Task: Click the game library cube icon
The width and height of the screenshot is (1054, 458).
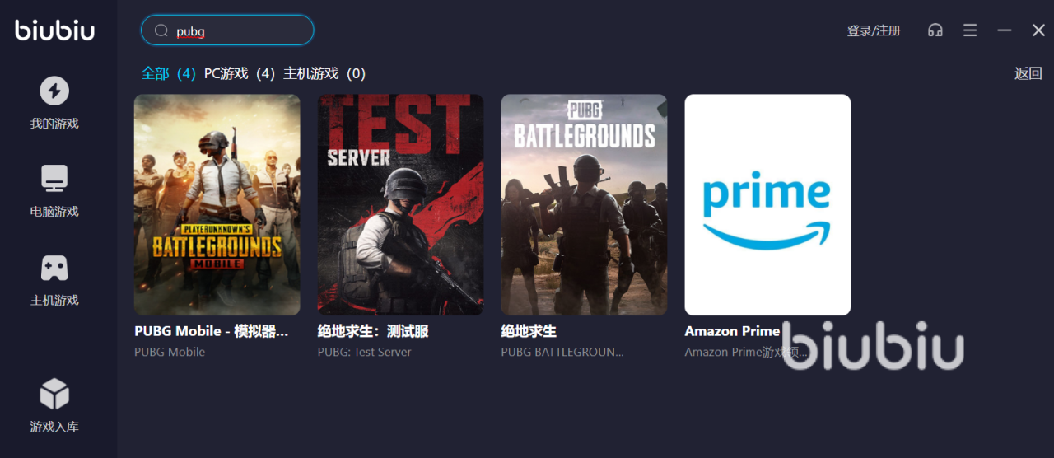Action: pos(54,394)
